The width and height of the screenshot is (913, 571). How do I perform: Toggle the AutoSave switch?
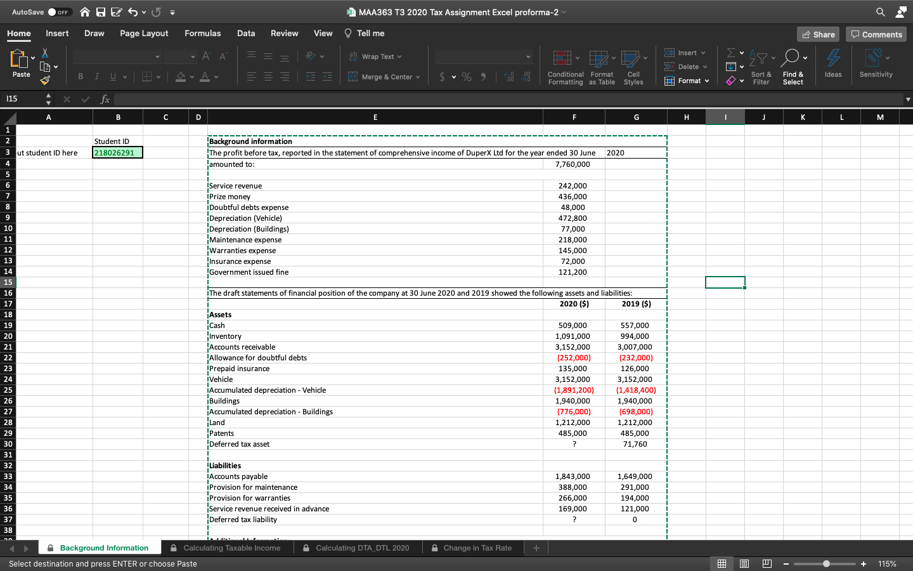point(60,12)
